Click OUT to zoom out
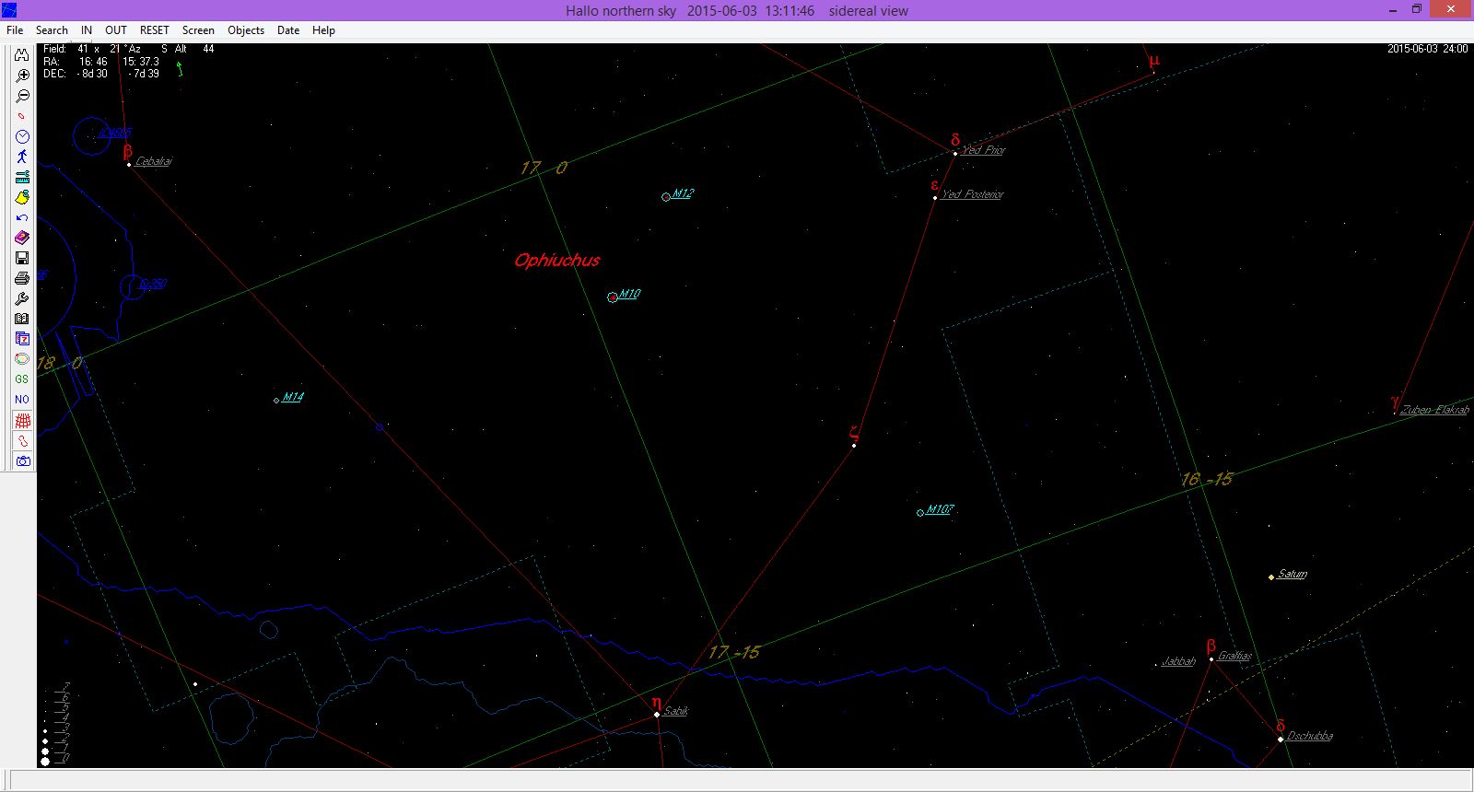 click(116, 30)
